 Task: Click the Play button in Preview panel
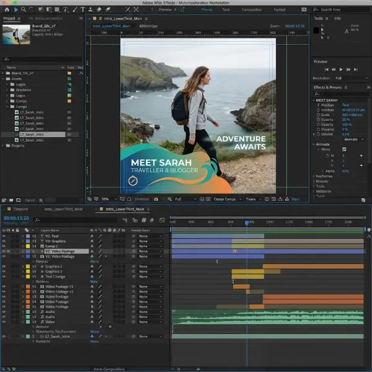coord(341,69)
